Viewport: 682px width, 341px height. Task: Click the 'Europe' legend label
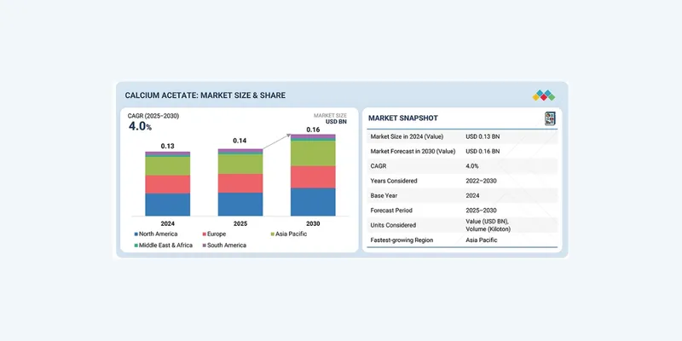[x=217, y=234]
